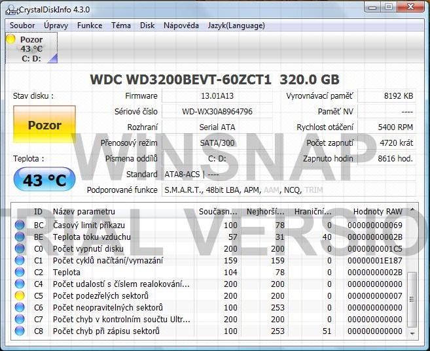
Task: Close the CrystalDiskInfo window
Action: (410, 7)
